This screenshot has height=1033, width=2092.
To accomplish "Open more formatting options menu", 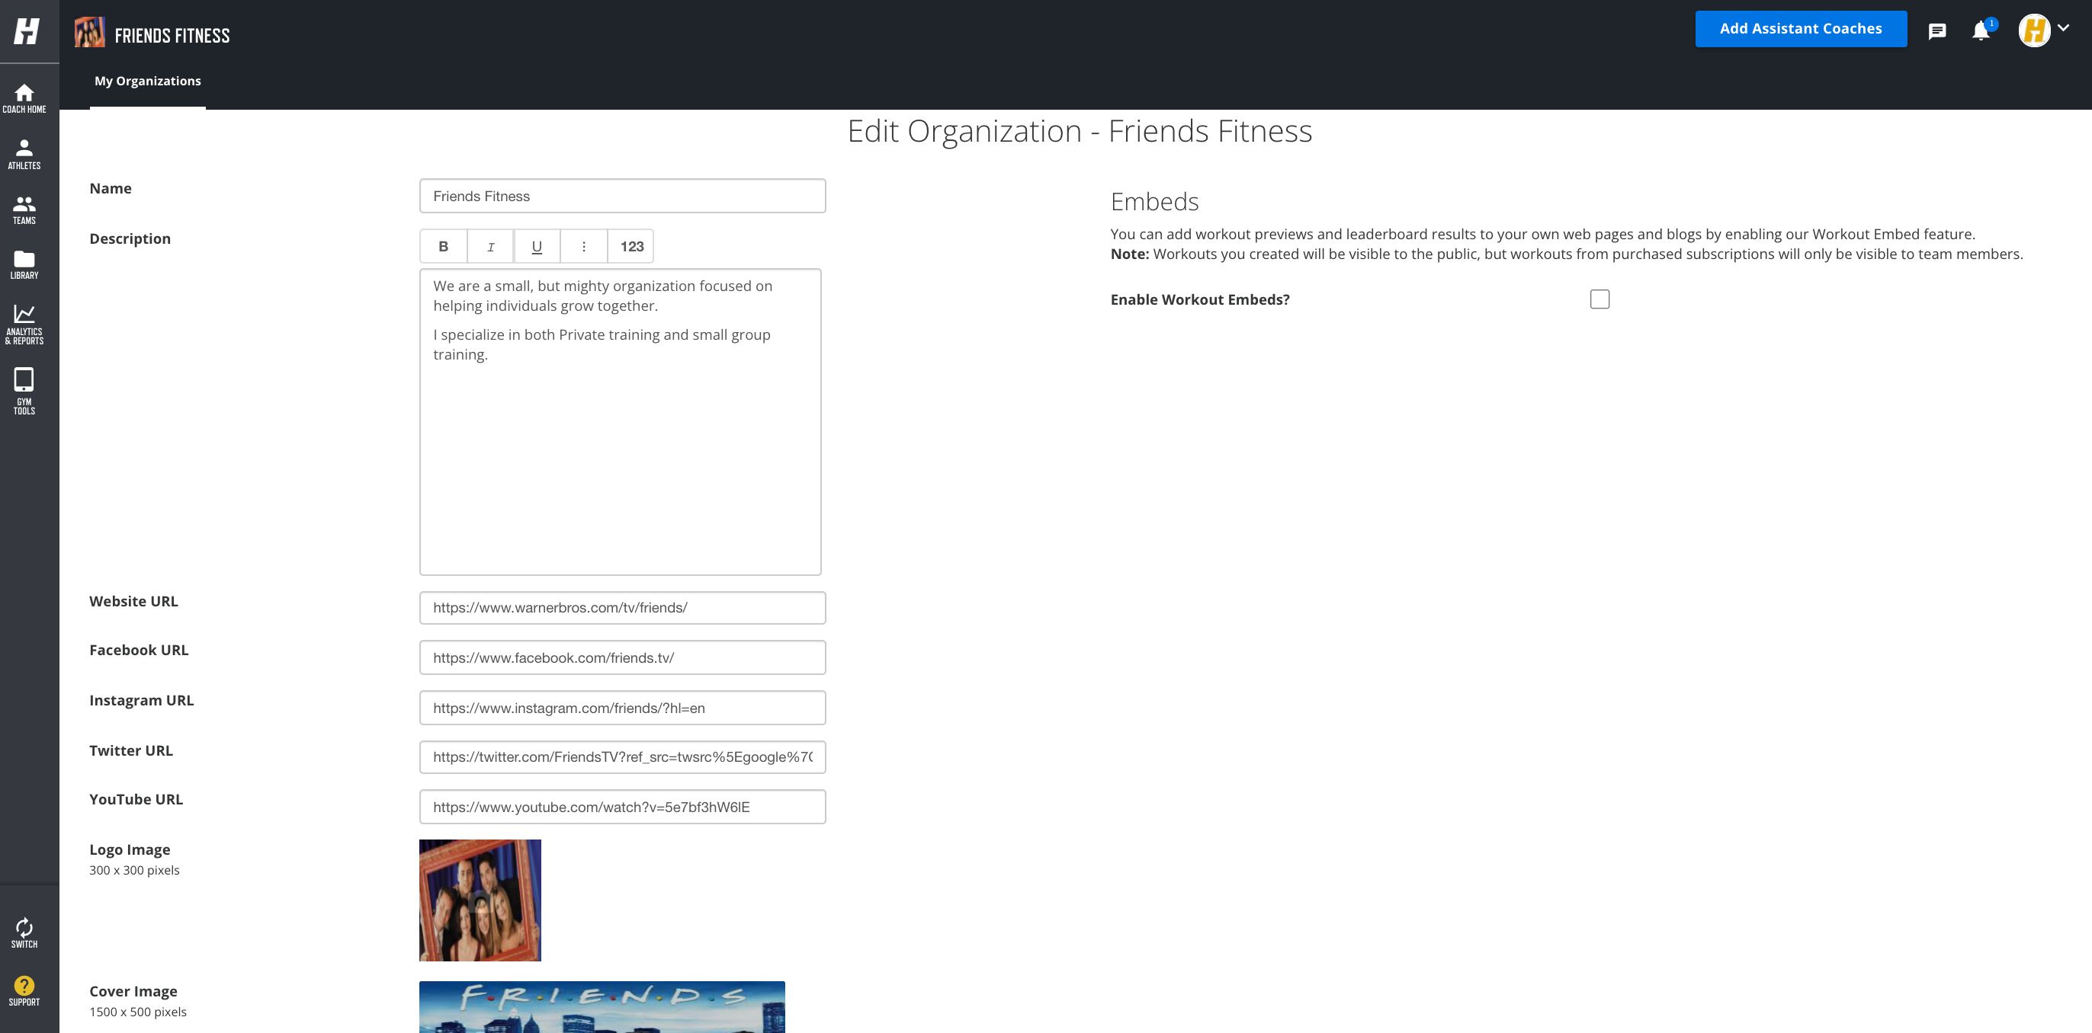I will (x=584, y=247).
